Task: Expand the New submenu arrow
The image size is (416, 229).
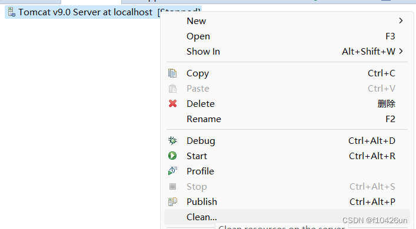Action: click(401, 21)
